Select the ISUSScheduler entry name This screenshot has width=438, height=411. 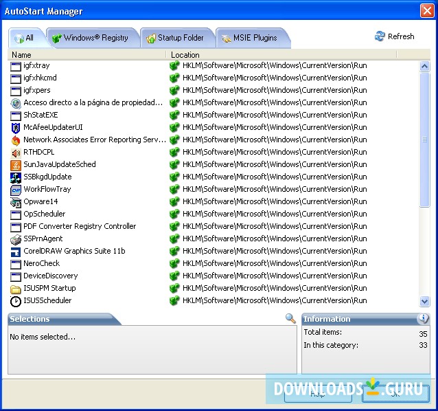47,300
